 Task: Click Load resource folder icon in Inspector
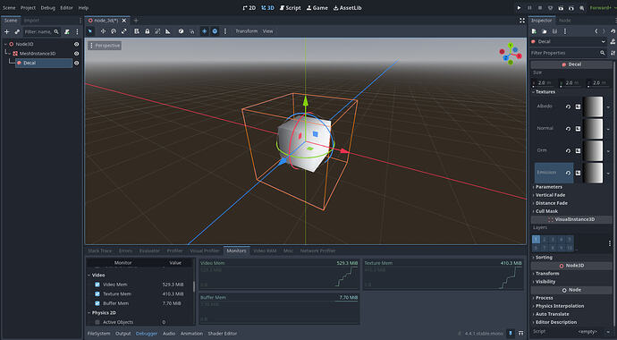[545, 31]
